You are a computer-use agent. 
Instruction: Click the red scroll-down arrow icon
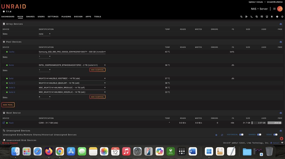click(x=282, y=139)
